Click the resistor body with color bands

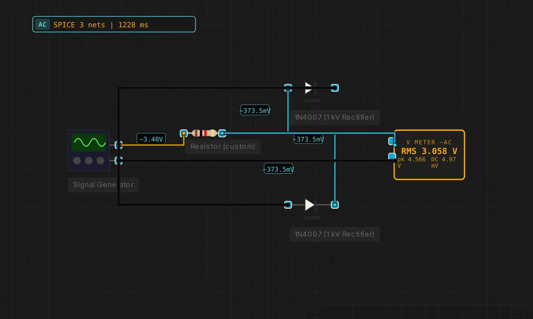(x=204, y=133)
